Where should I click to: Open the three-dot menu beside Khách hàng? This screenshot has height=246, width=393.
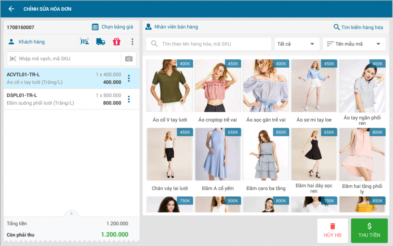132,41
